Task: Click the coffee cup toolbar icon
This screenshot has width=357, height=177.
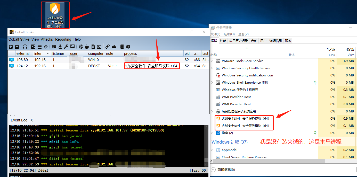Action: click(87, 47)
